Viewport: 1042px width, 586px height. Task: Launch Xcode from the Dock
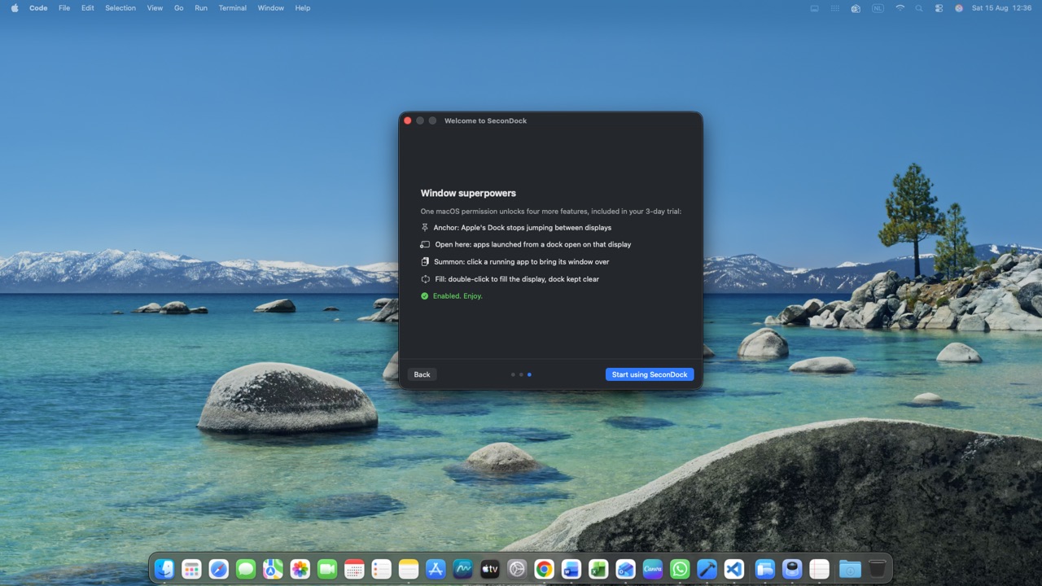(x=707, y=569)
